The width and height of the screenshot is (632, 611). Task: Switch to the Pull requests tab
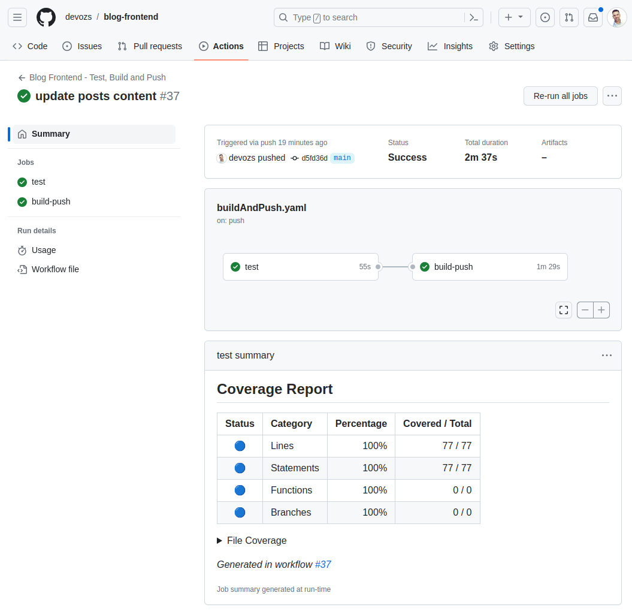click(150, 46)
